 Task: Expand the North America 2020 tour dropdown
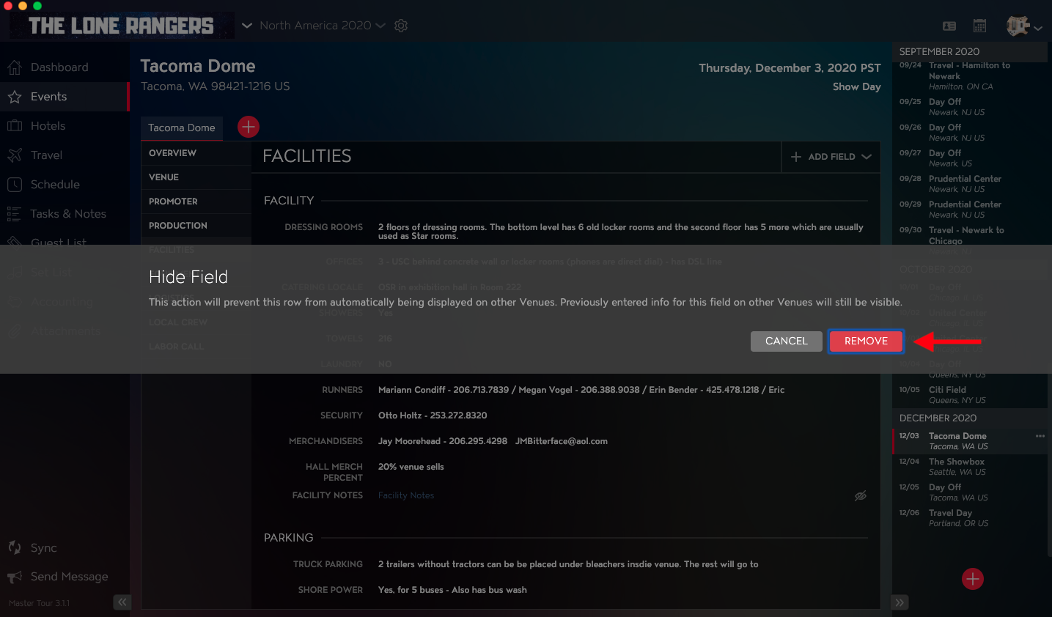[x=323, y=26]
